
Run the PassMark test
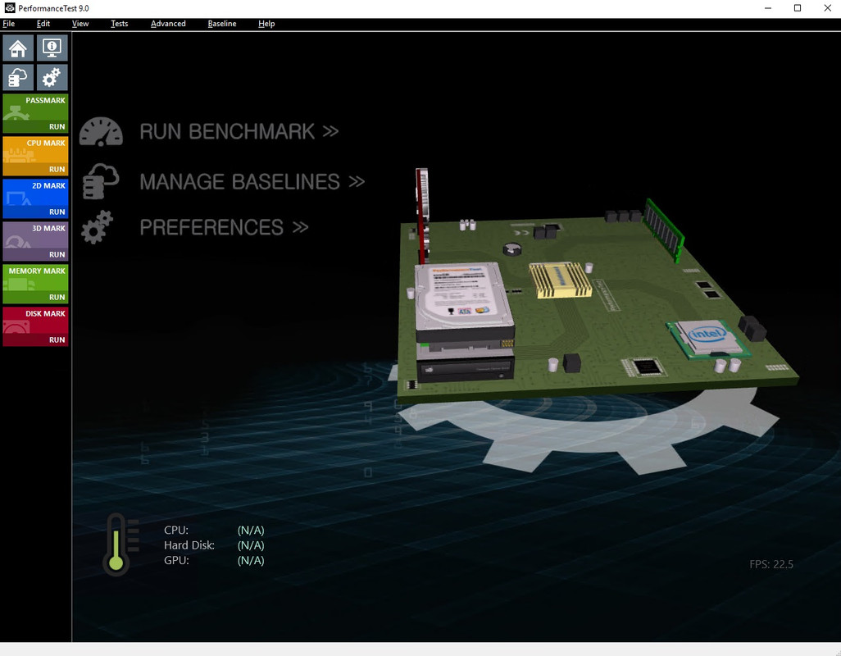coord(57,127)
